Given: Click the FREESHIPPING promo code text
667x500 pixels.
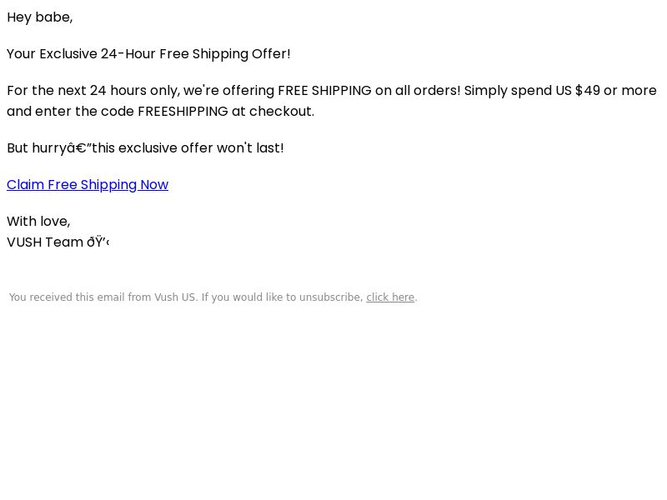Looking at the screenshot, I should coord(183,112).
